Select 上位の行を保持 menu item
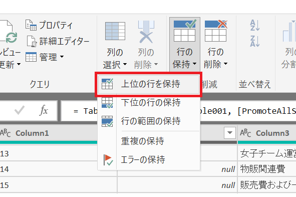This screenshot has height=197, width=296. click(x=149, y=84)
